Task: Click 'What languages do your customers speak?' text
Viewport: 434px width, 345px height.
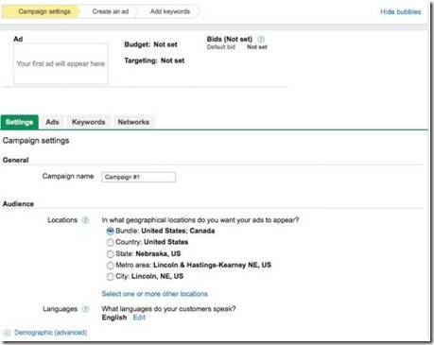Action: point(168,309)
